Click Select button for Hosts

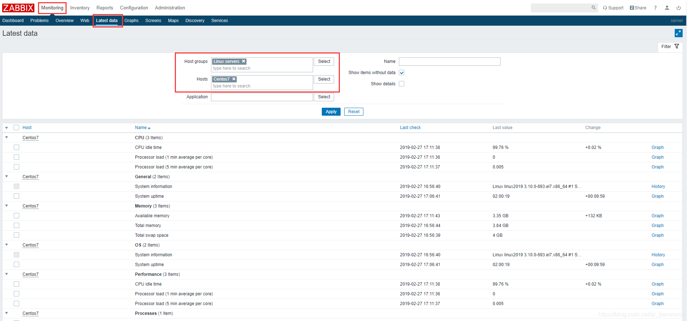(x=324, y=79)
